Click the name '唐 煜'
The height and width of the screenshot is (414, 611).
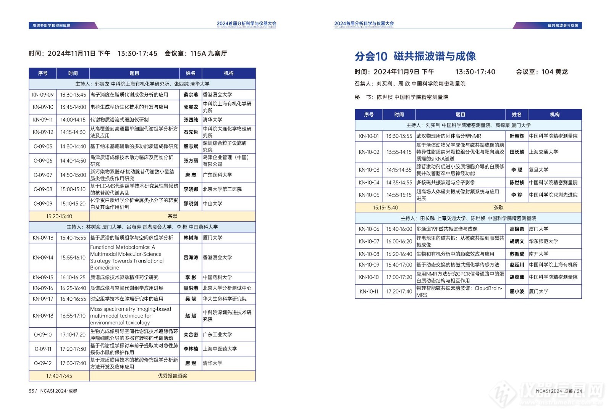pos(191,363)
